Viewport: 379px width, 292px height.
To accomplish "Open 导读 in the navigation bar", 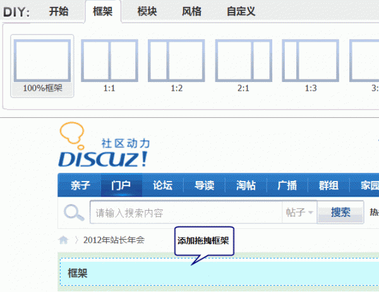I will click(x=204, y=185).
